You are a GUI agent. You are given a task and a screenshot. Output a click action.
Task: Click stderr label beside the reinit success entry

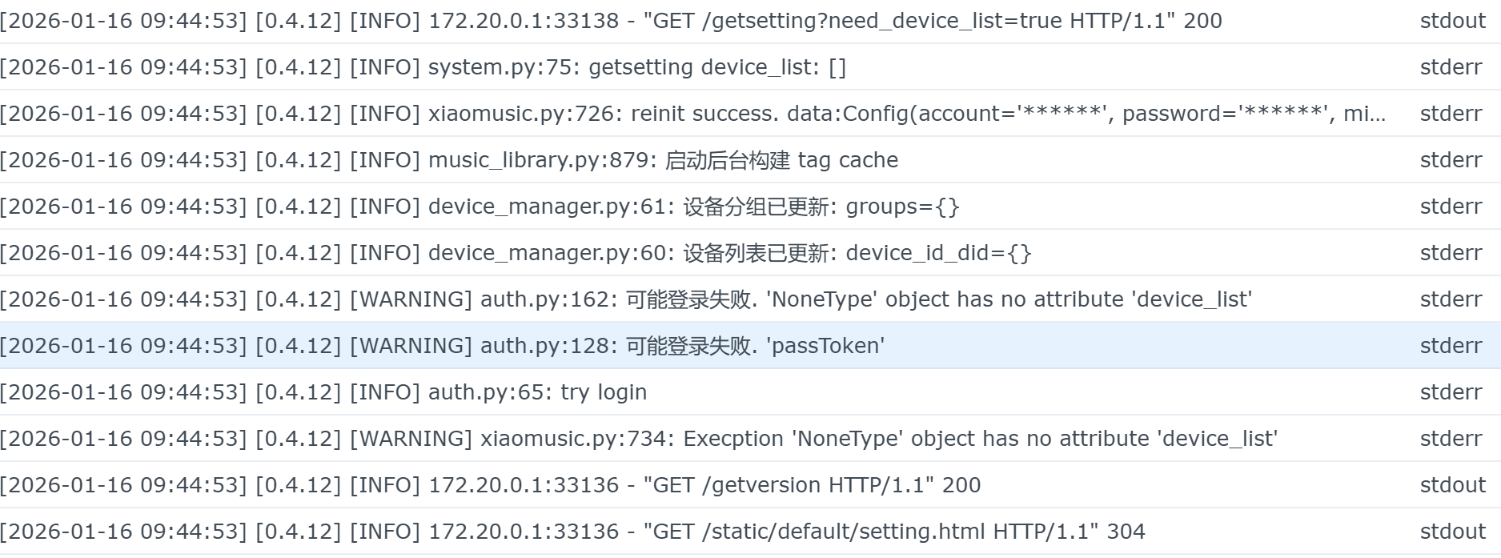click(1451, 114)
